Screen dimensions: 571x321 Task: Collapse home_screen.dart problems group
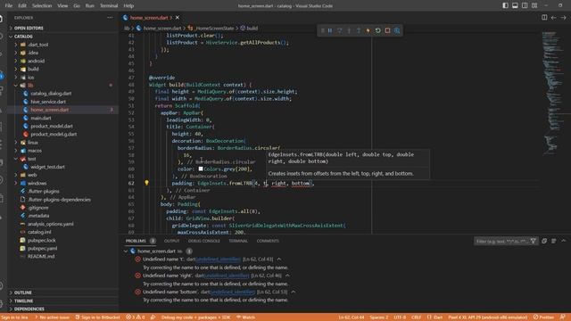[x=126, y=251]
